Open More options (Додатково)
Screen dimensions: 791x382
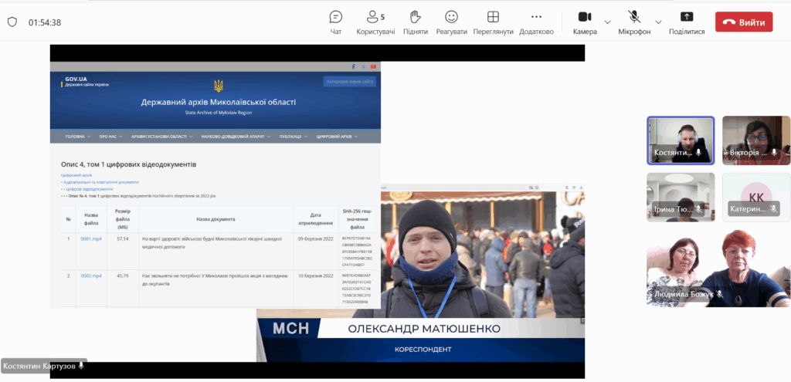[536, 22]
